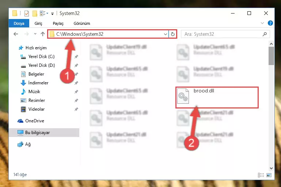Open the Giriş ribbon tab
Image resolution: width=281 pixels, height=187 pixels.
coord(38,23)
